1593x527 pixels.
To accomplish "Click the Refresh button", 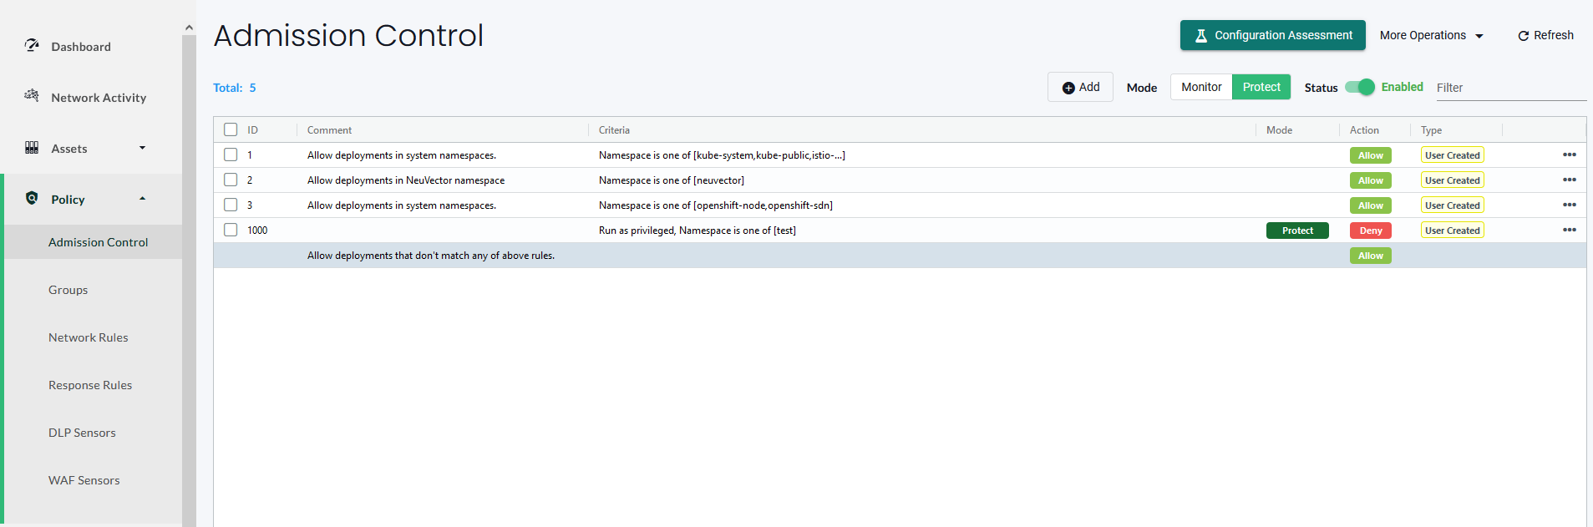I will 1545,35.
